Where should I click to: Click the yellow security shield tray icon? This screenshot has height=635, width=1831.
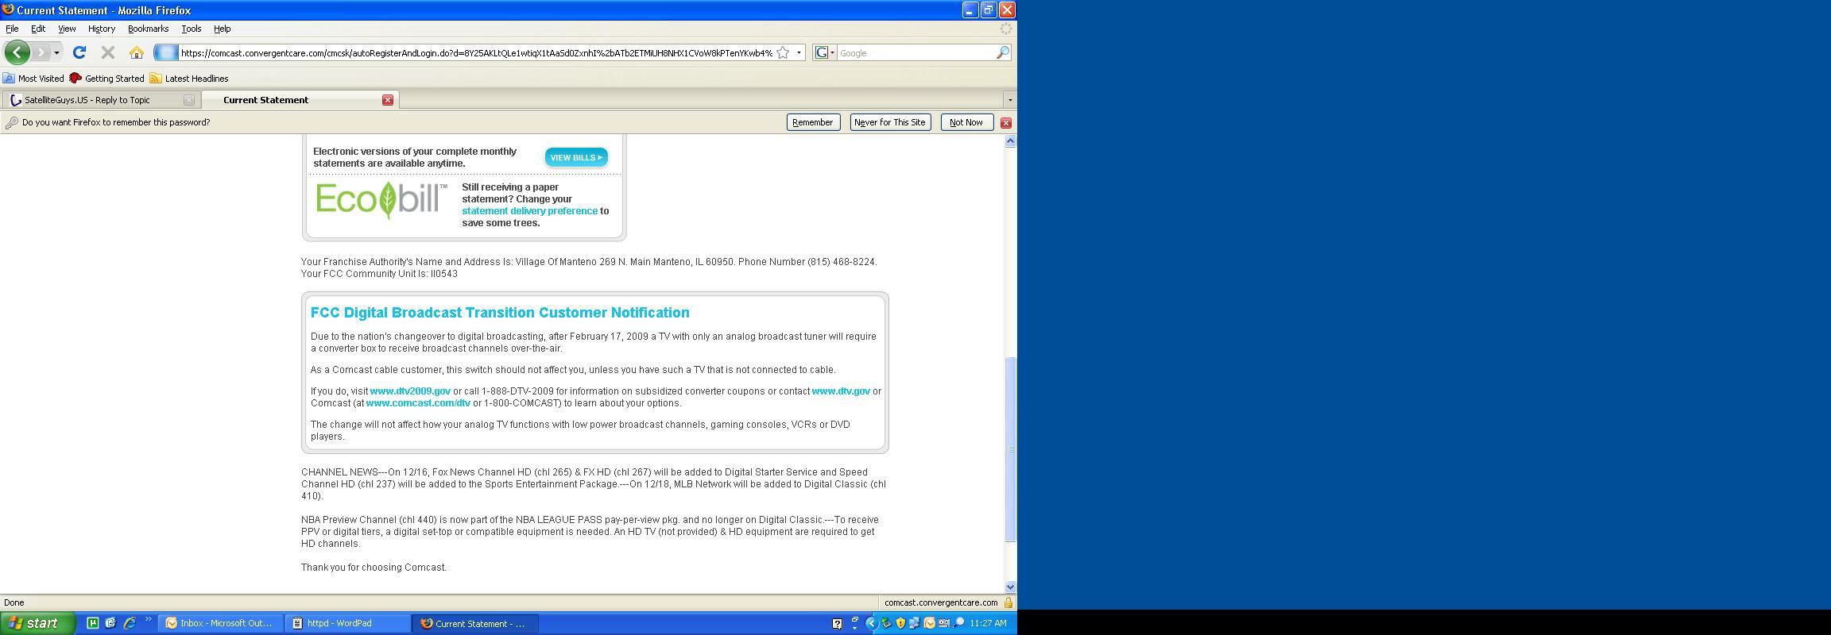900,623
